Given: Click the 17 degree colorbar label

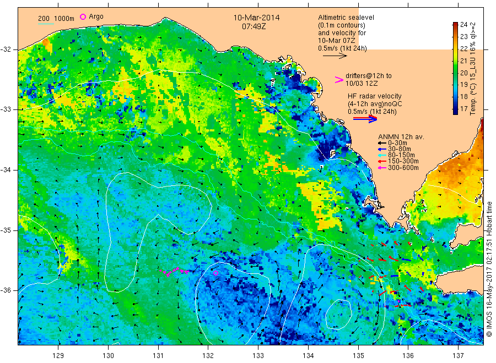Looking at the screenshot, I should click(x=463, y=109).
